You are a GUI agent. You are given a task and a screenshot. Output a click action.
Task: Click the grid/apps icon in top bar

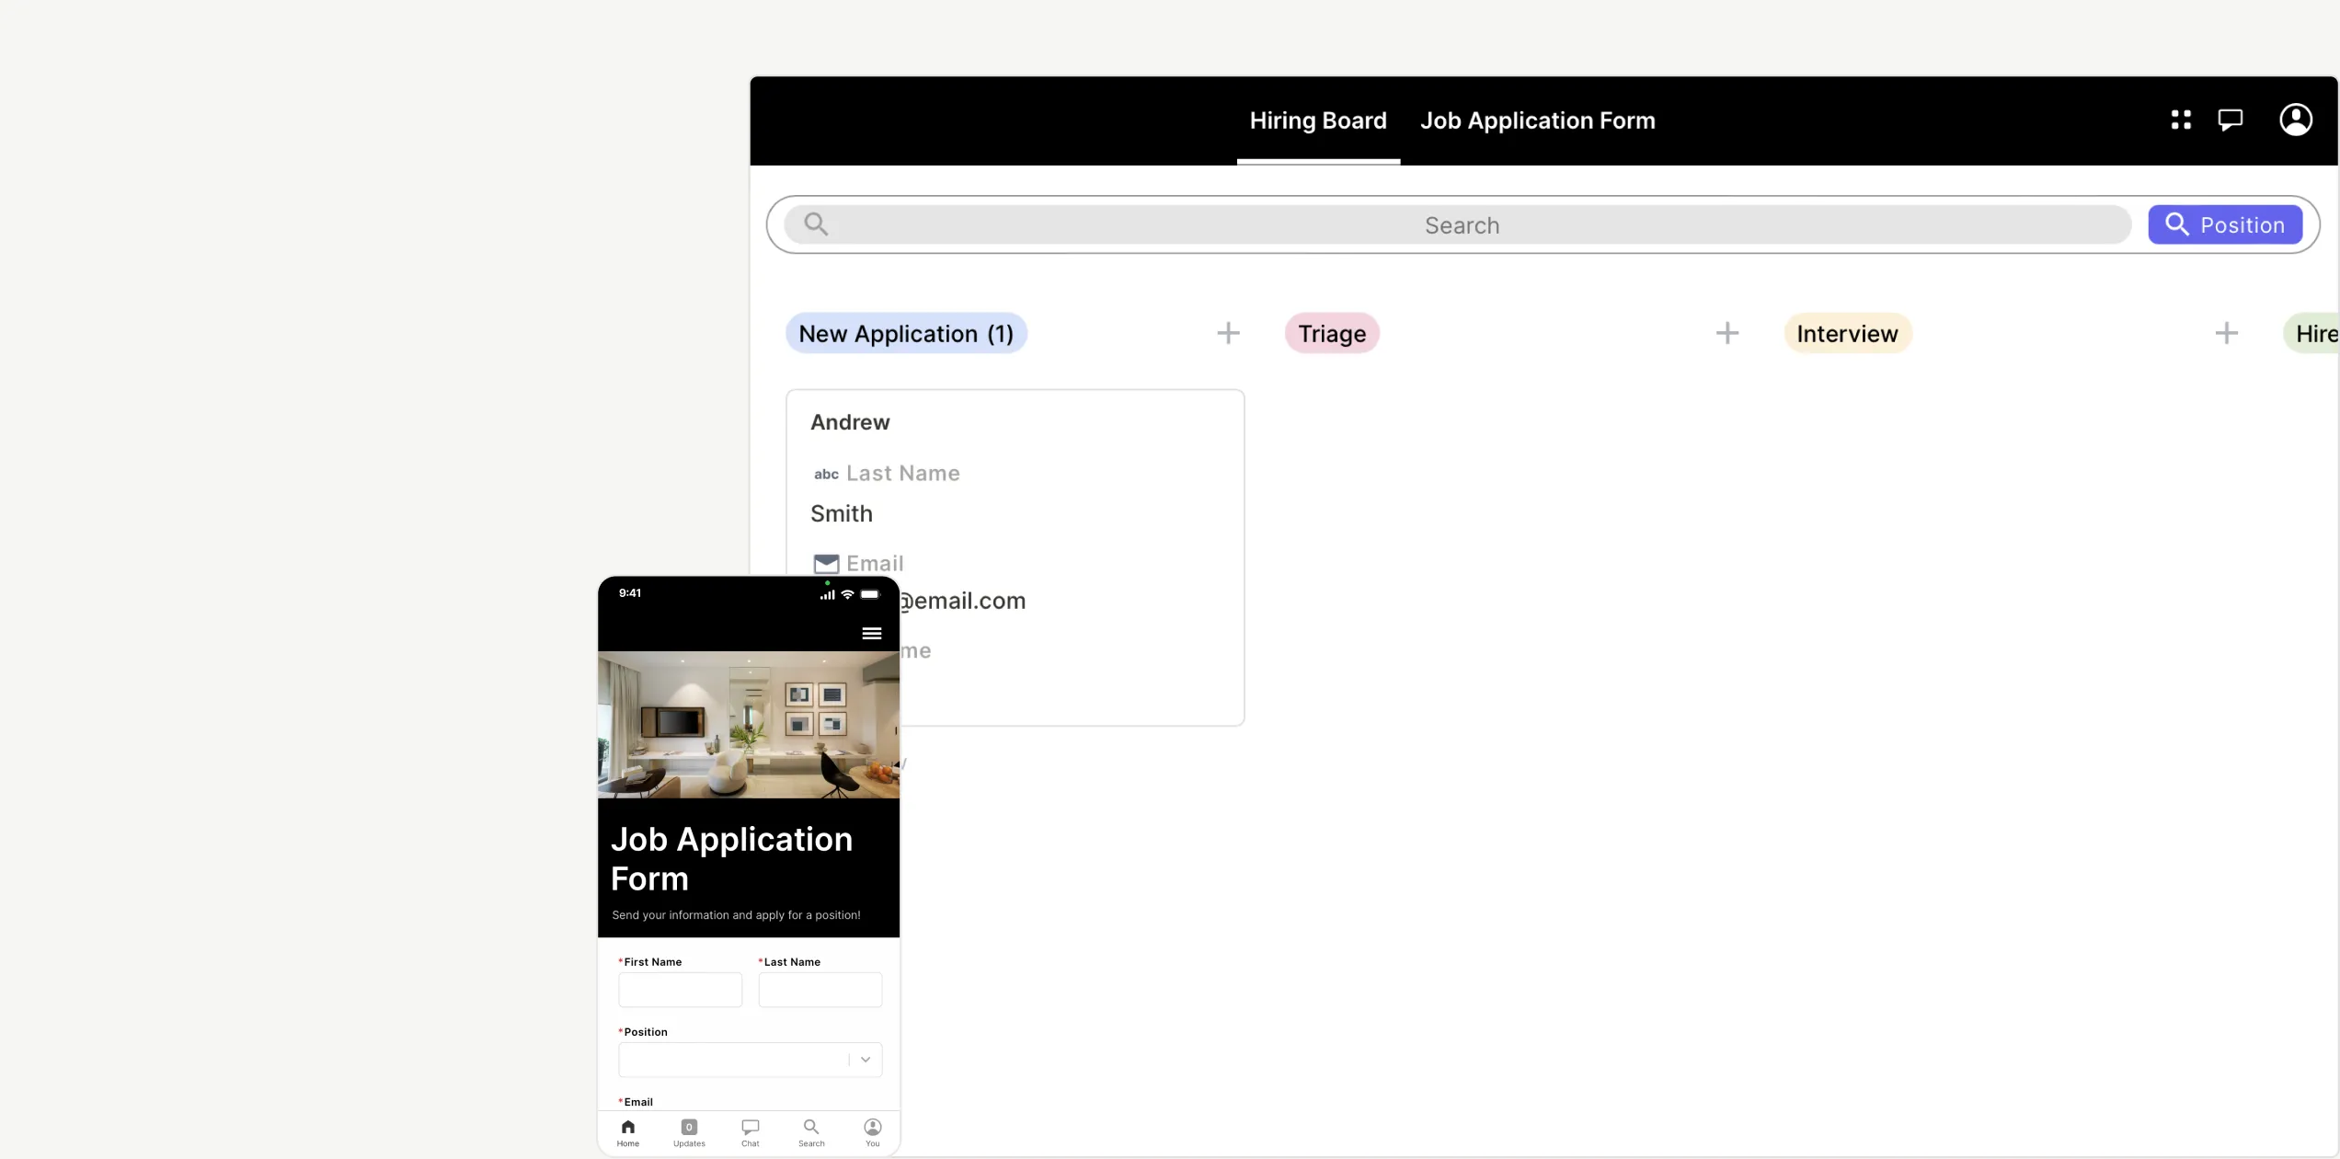pos(2180,120)
